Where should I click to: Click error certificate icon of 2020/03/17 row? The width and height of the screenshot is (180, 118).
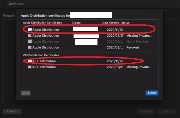pos(30,36)
